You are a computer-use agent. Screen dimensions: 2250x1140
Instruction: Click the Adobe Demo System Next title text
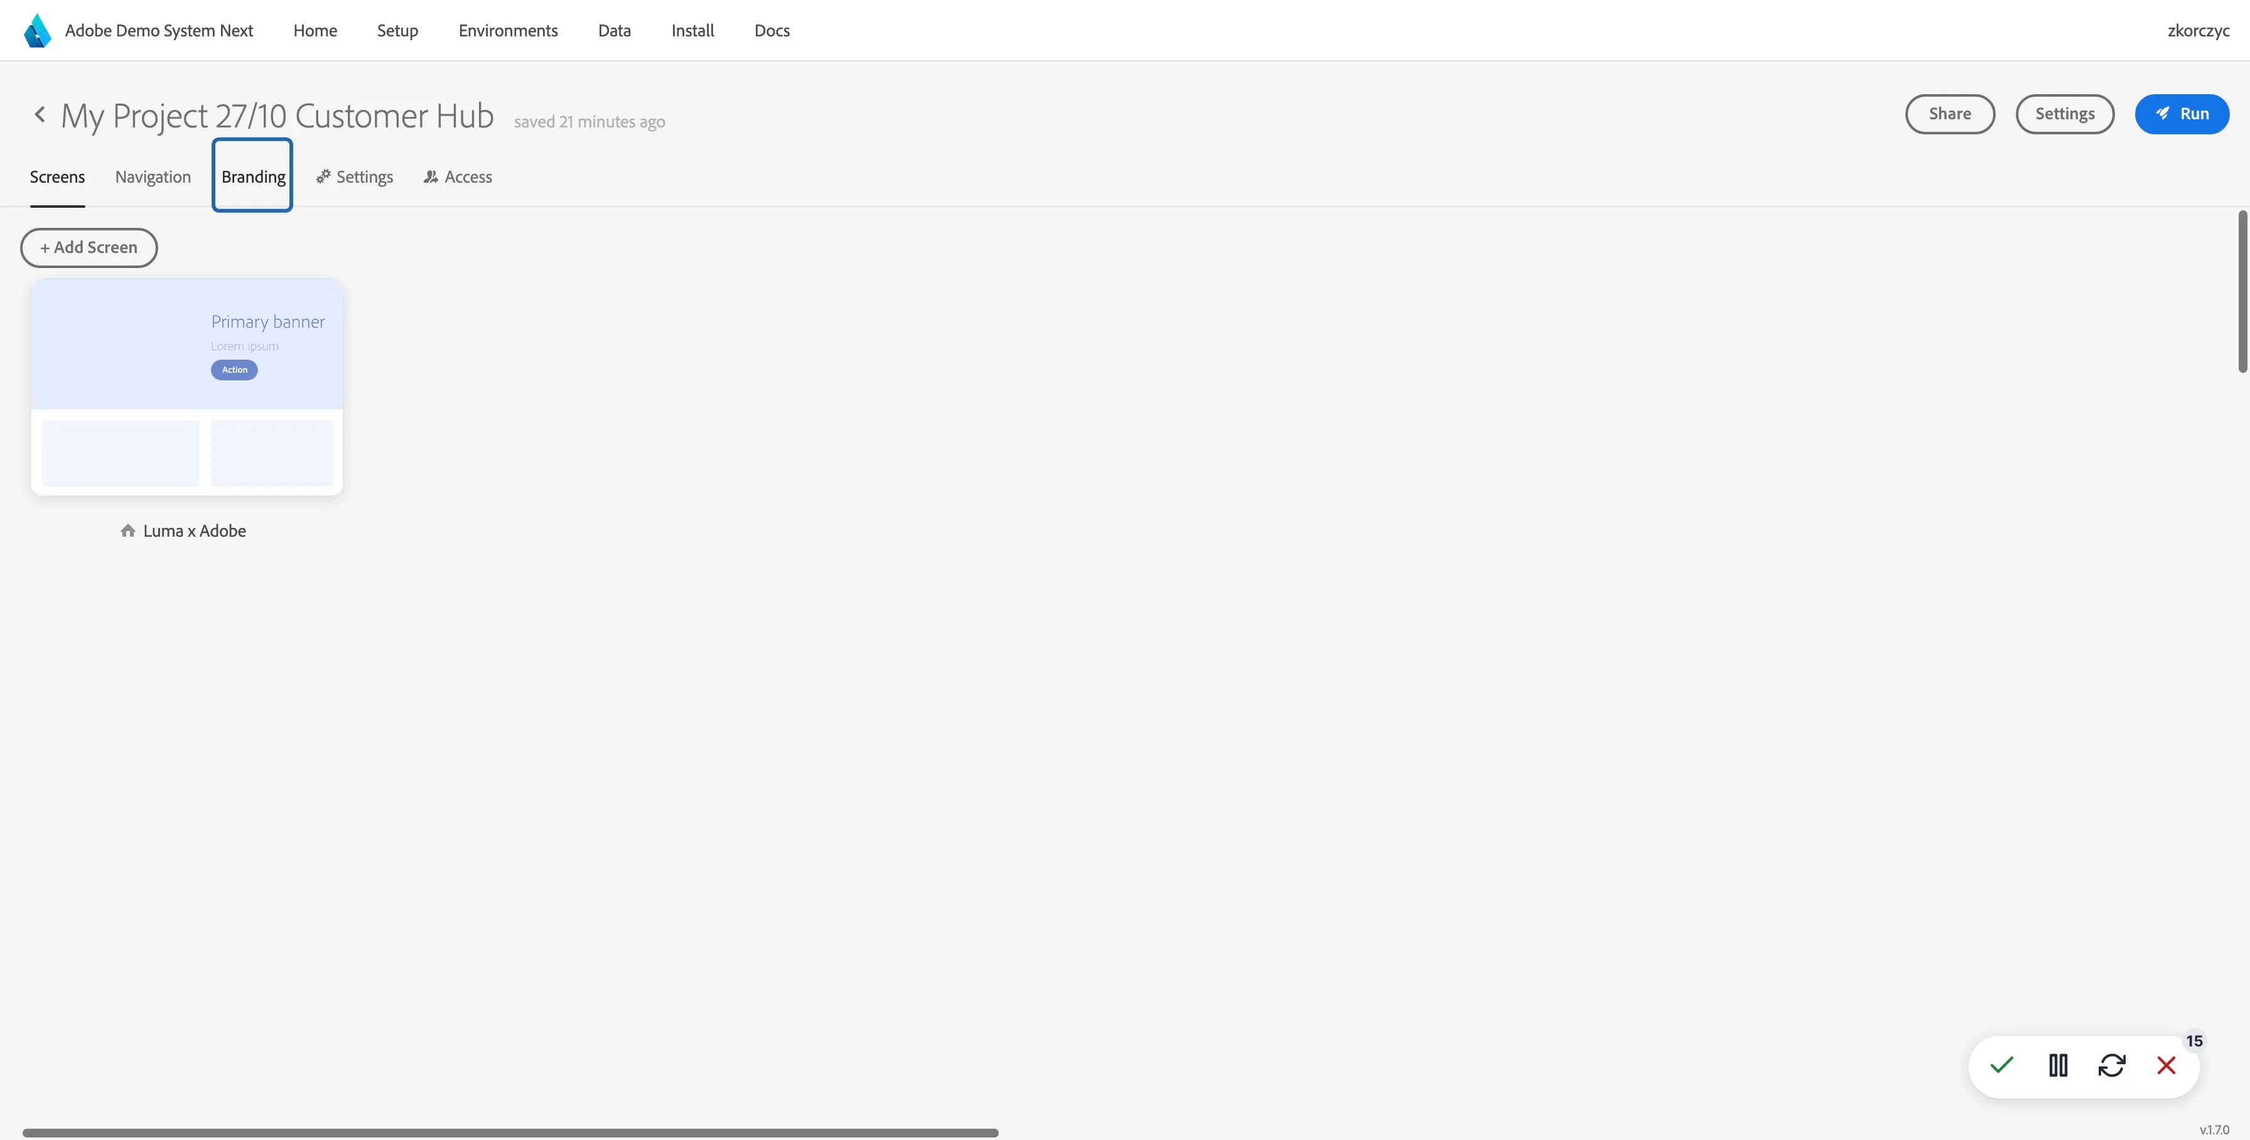point(159,31)
